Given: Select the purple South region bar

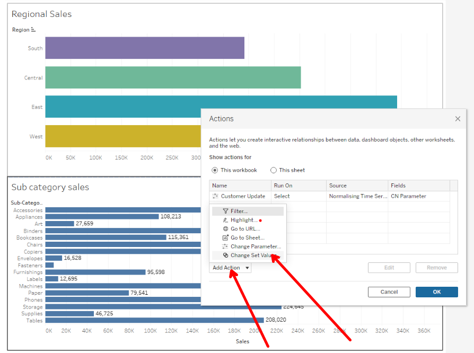Looking at the screenshot, I should pos(144,48).
